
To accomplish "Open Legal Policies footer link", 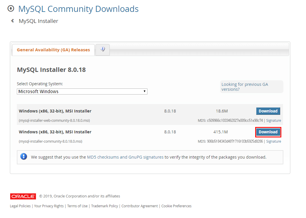I will 20,206.
